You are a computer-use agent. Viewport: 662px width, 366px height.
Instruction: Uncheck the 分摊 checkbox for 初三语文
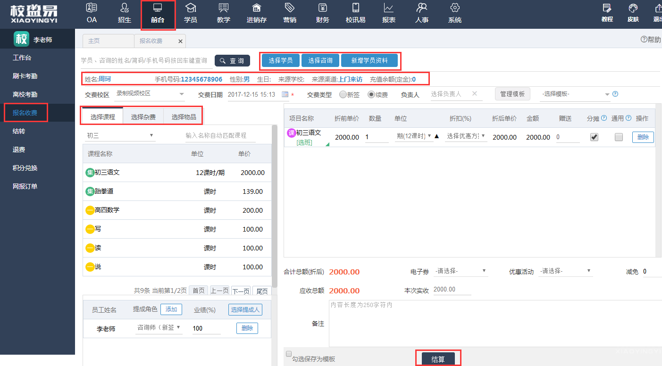coord(594,137)
